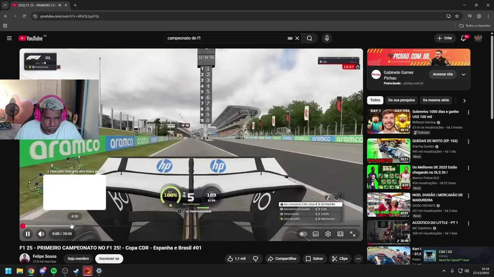Image resolution: width=494 pixels, height=277 pixels.
Task: Create a clip with Clipe button
Action: pos(340,259)
